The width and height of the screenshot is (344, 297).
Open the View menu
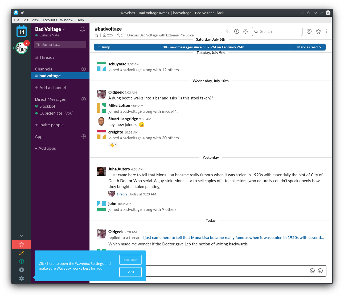(35, 20)
